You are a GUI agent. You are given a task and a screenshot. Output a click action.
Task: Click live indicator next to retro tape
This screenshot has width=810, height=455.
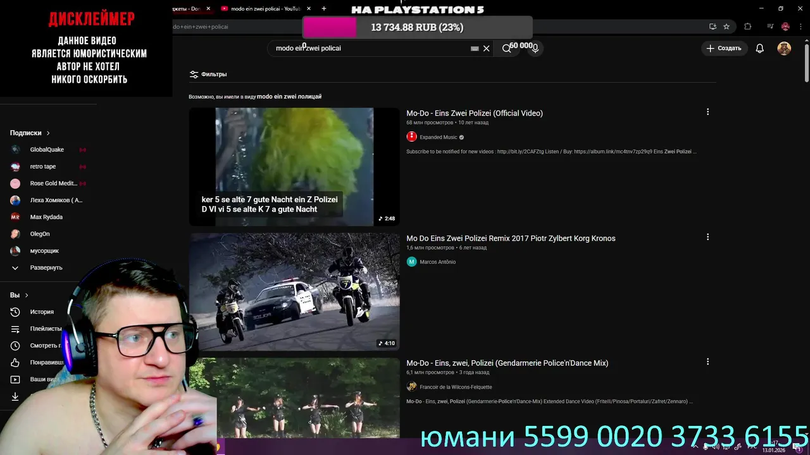tap(82, 167)
